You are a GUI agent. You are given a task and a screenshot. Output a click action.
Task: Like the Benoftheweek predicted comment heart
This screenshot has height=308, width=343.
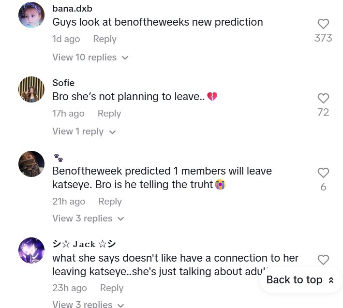[x=323, y=173]
